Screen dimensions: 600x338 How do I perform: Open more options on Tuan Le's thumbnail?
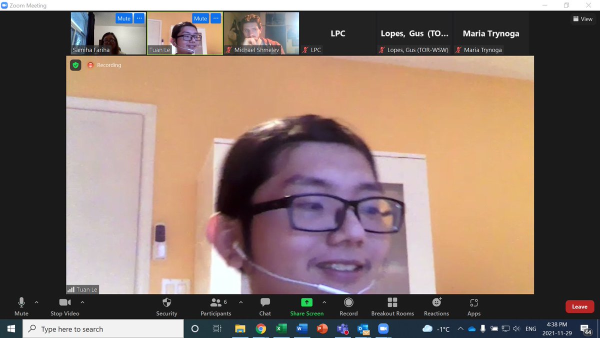pyautogui.click(x=216, y=19)
